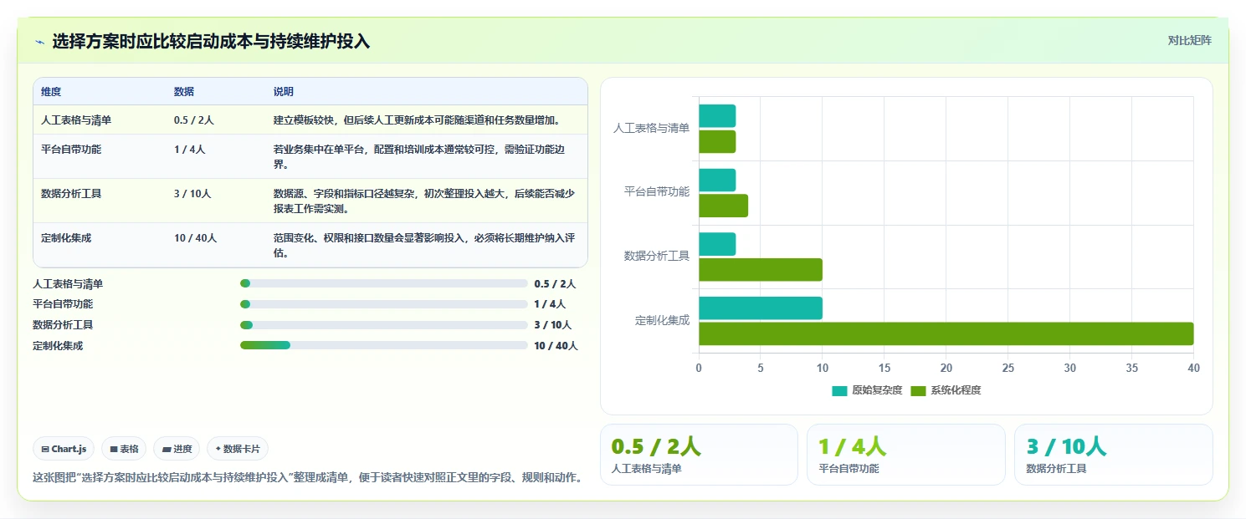
Task: Click chart axis label 定制化集成
Action: [x=662, y=320]
